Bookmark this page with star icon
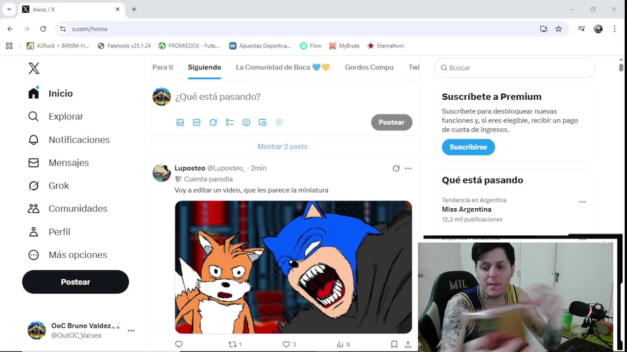627x352 pixels. click(x=558, y=29)
